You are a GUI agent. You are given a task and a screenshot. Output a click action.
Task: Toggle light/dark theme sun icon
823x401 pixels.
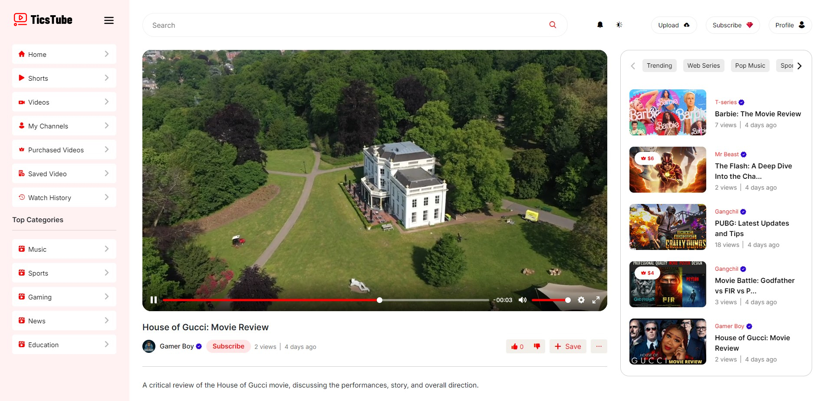click(x=619, y=25)
